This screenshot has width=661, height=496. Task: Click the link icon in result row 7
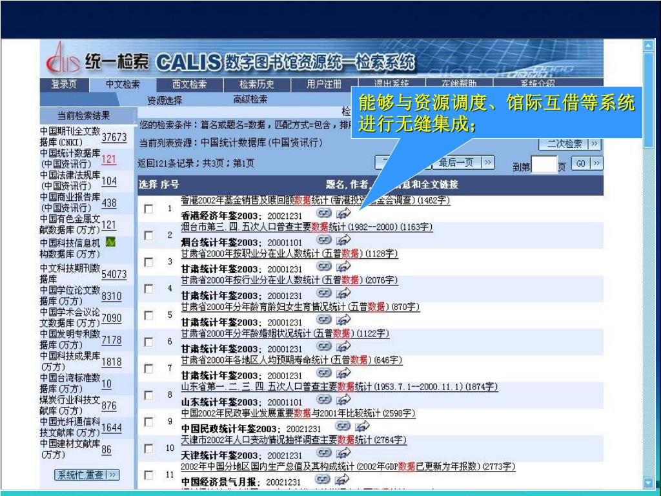tap(324, 373)
